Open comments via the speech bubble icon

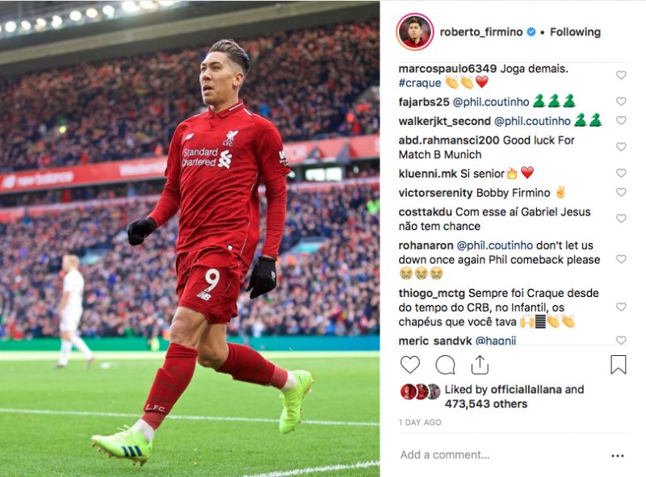pyautogui.click(x=445, y=365)
